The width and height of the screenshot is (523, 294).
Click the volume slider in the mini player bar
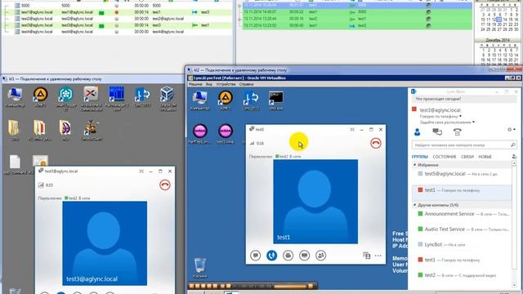coord(290,286)
